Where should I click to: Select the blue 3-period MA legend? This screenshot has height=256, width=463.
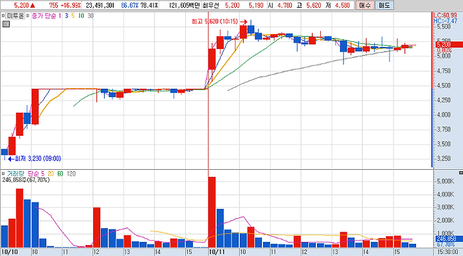pos(66,16)
